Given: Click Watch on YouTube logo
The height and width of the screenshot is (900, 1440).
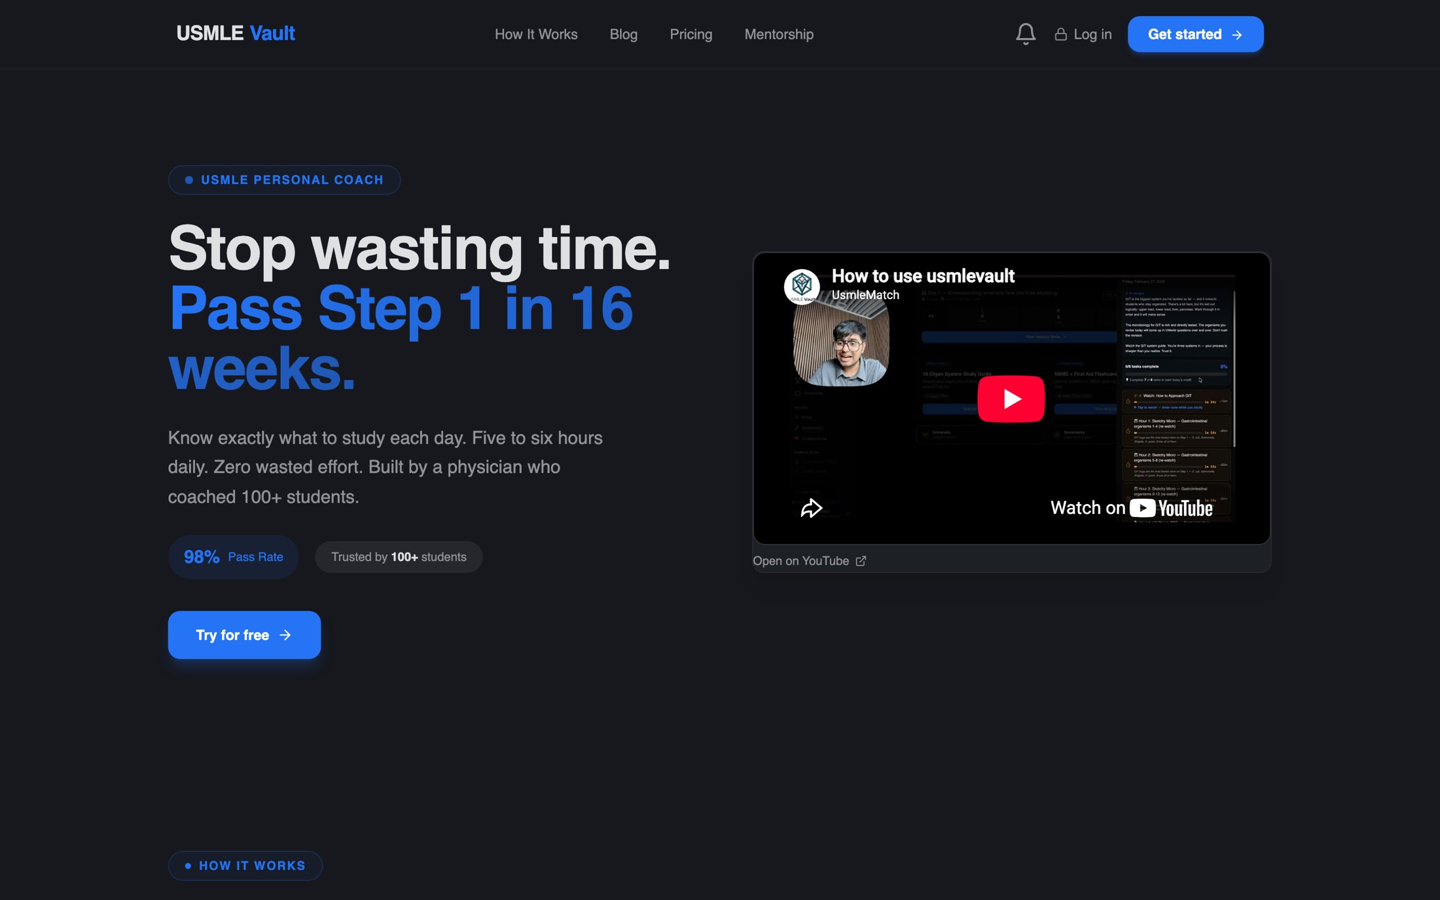Looking at the screenshot, I should [1132, 508].
